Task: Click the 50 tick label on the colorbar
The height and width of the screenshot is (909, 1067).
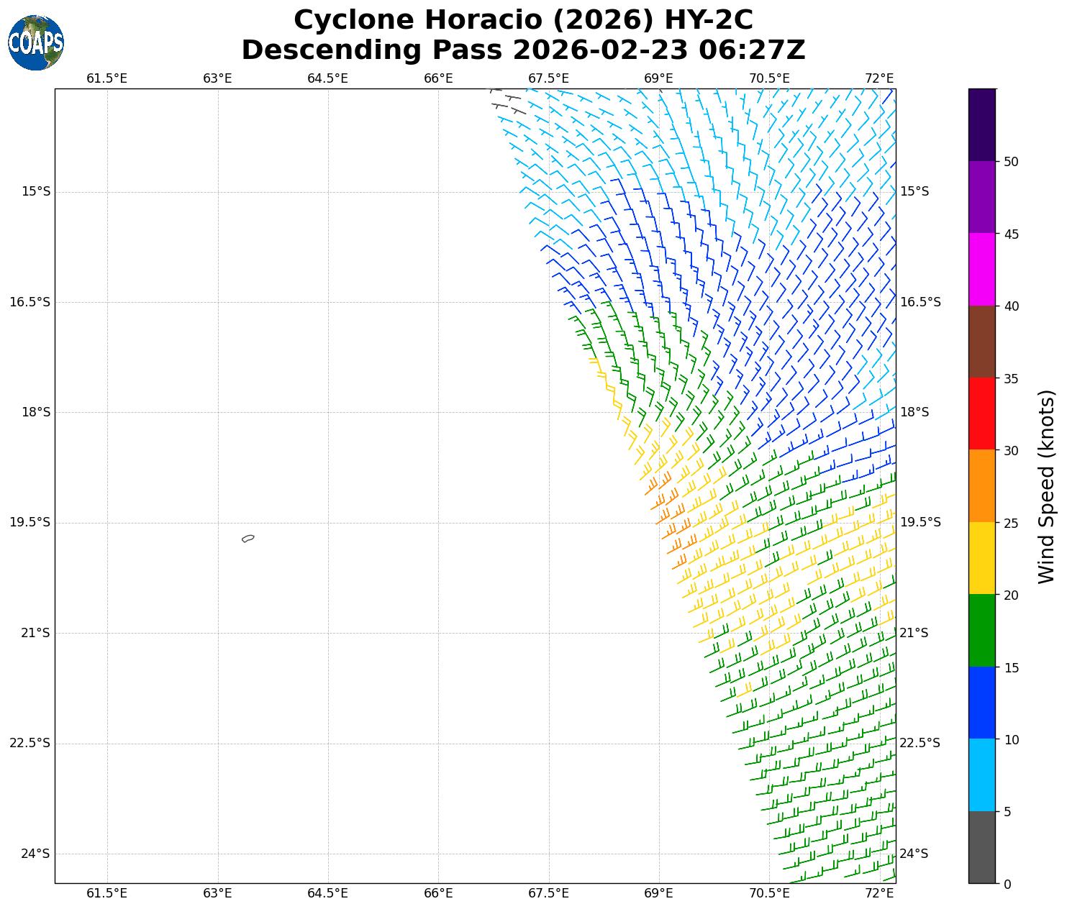Action: [1011, 162]
